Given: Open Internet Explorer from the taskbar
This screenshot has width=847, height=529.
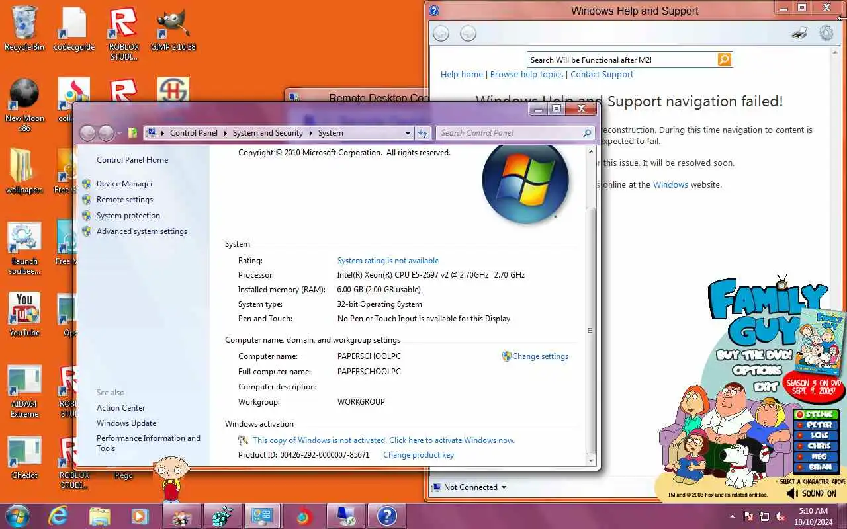Looking at the screenshot, I should point(58,516).
